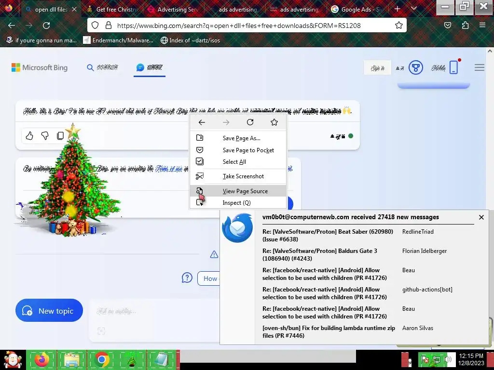
Task: Choose Save Page to Pocket
Action: pos(238,150)
